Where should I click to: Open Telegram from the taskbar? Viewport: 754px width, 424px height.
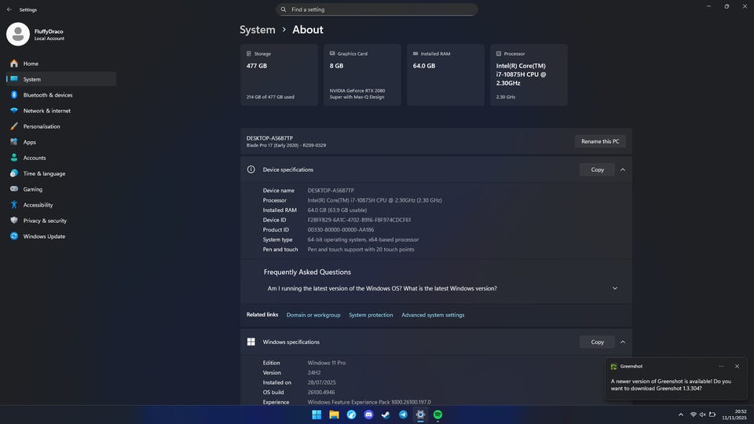point(403,415)
